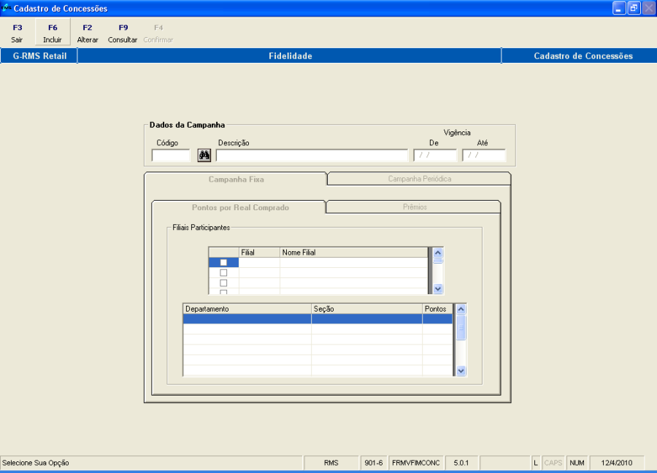Click the Fidelidade header label
The image size is (657, 473).
click(x=290, y=56)
